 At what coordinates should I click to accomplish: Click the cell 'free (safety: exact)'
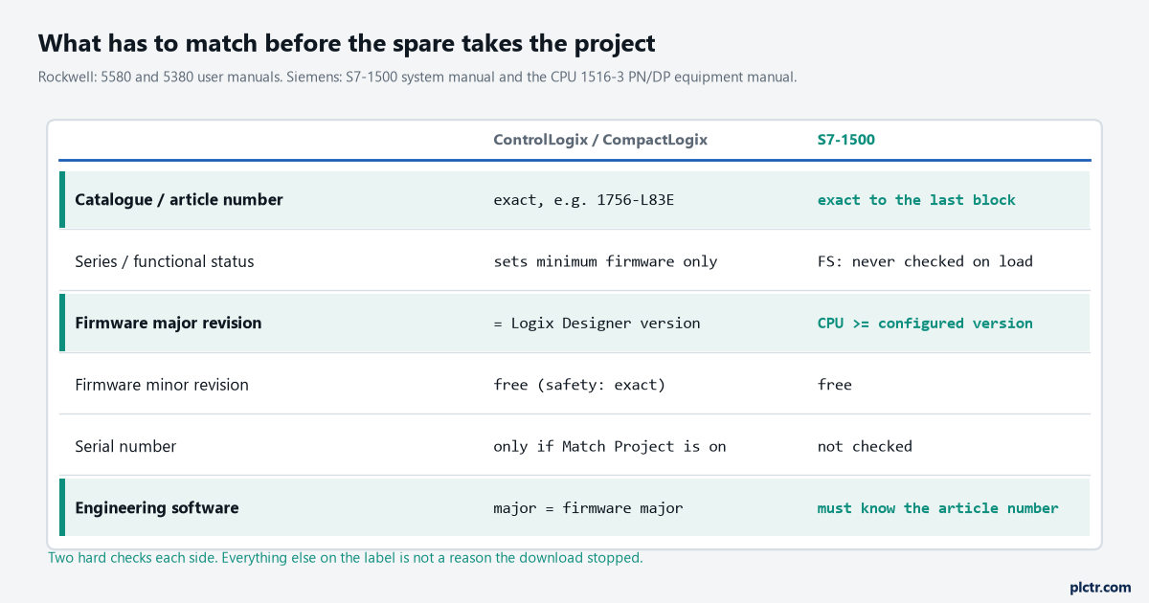579,385
